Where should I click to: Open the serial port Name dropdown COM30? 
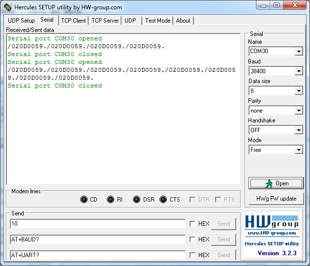(299, 52)
